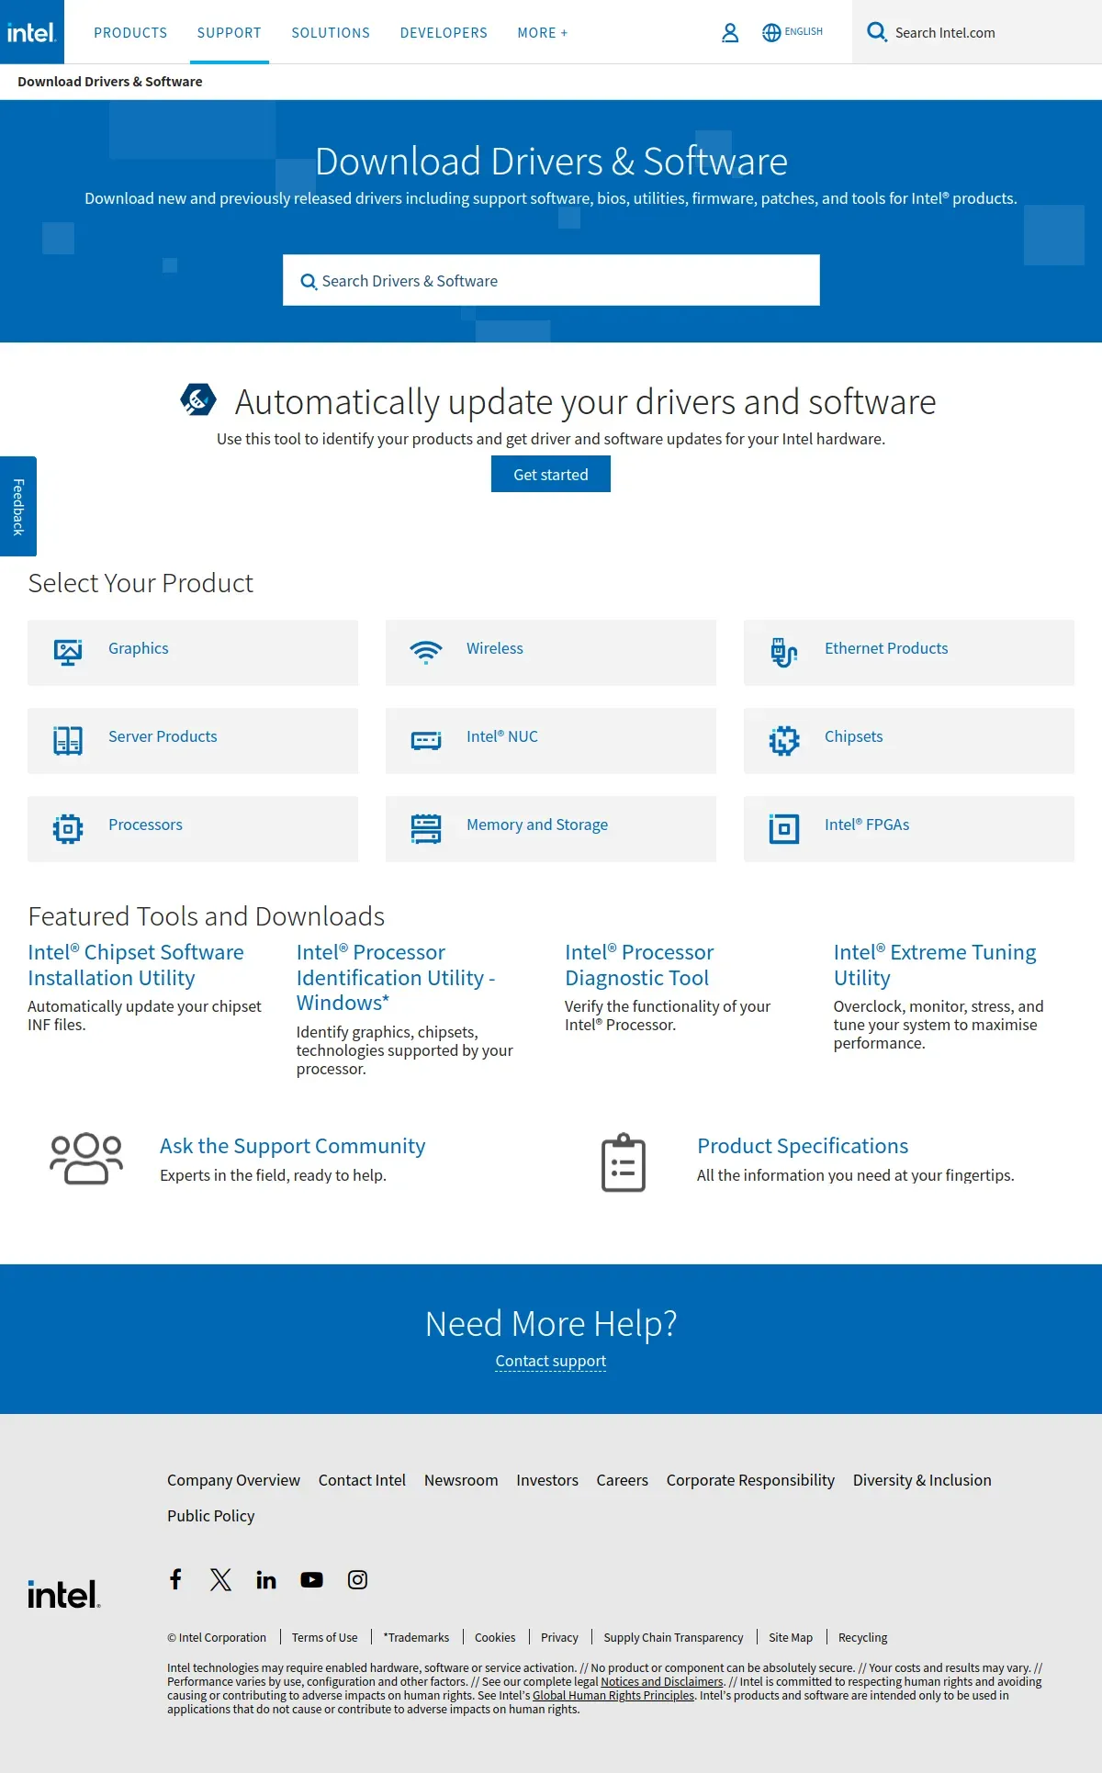This screenshot has height=1773, width=1102.
Task: Open Intel's X (Twitter) icon
Action: (220, 1579)
